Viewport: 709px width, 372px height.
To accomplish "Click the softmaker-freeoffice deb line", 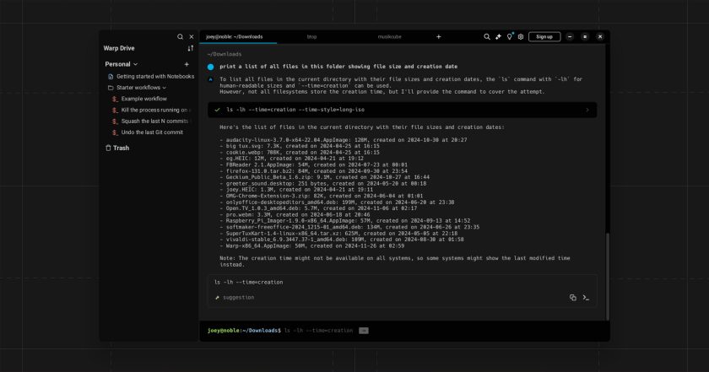I will (x=349, y=228).
